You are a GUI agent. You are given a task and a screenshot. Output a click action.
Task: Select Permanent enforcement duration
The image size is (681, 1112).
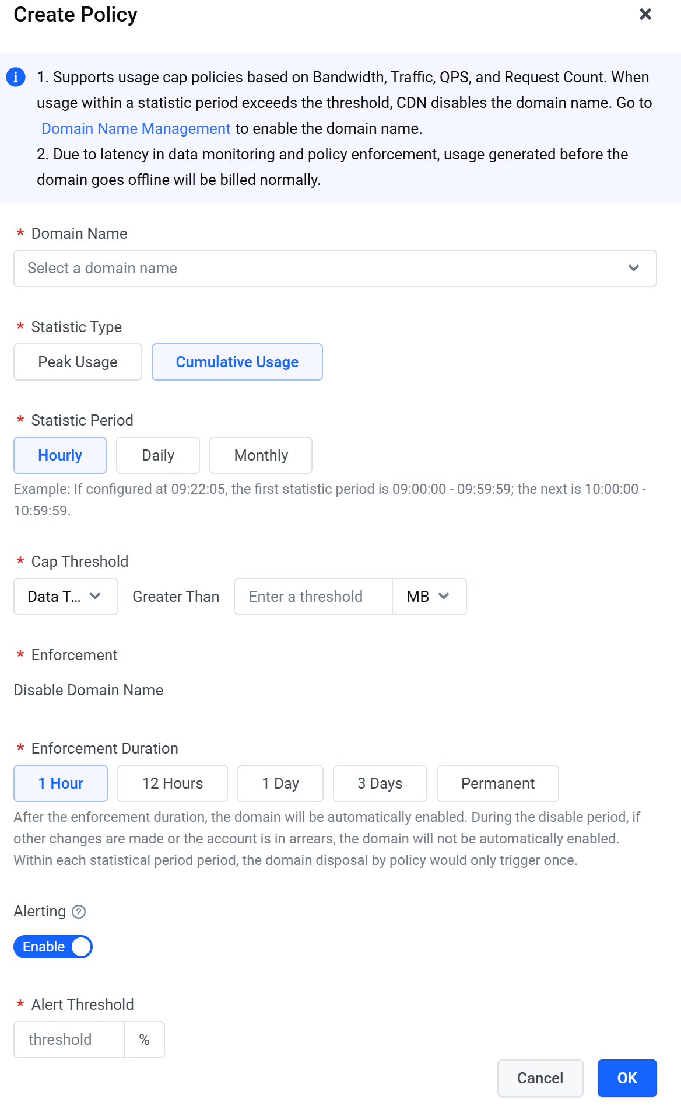click(497, 783)
